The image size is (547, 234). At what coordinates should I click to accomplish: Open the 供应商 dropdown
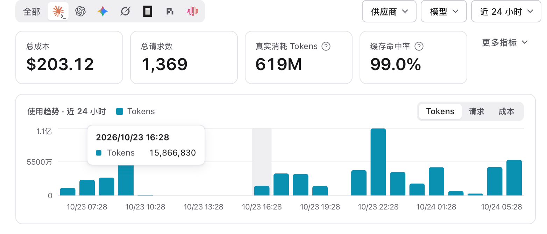tap(389, 12)
